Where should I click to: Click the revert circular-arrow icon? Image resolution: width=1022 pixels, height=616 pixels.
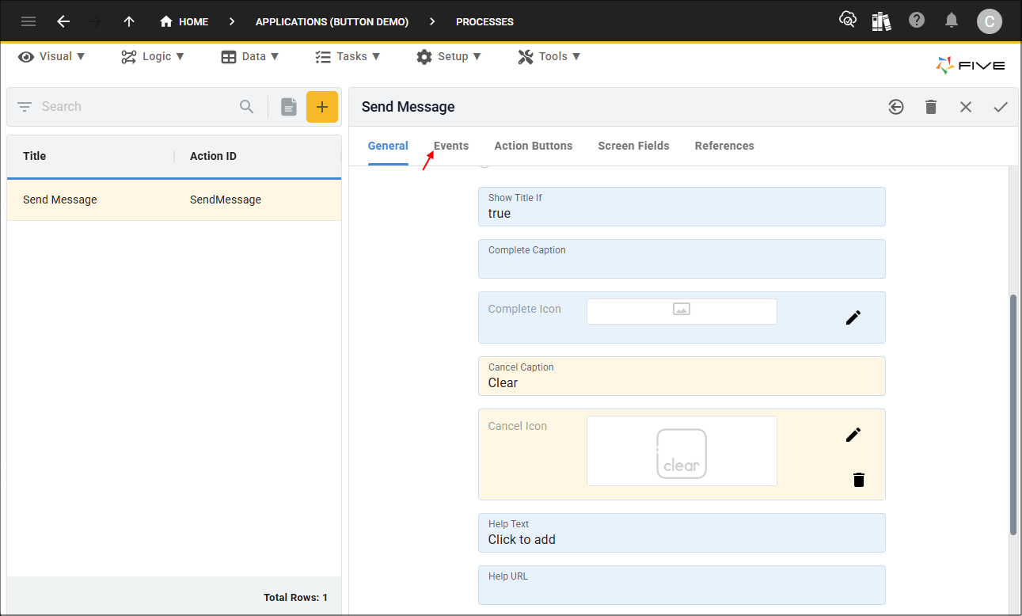pyautogui.click(x=896, y=107)
